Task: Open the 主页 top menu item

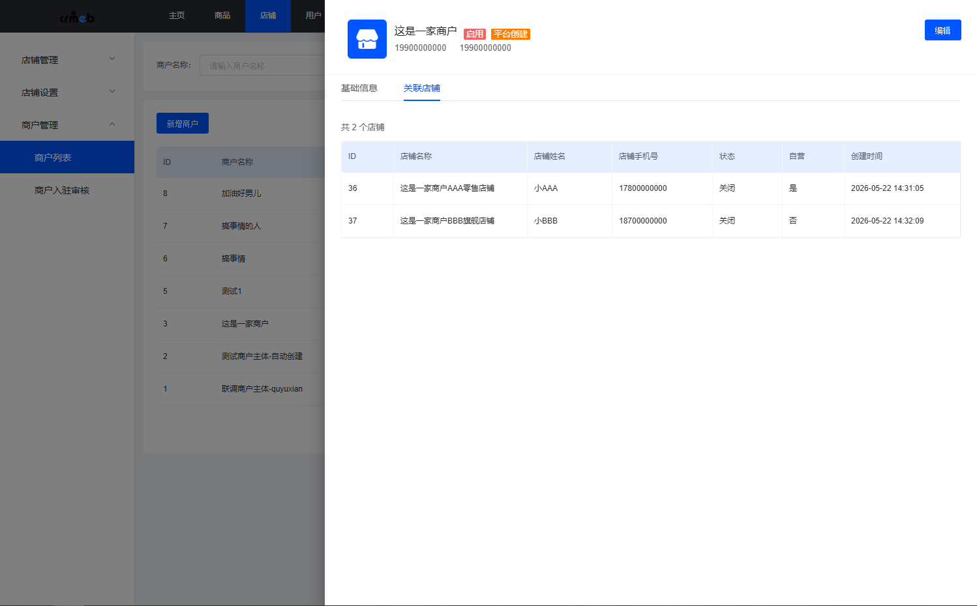Action: [177, 16]
